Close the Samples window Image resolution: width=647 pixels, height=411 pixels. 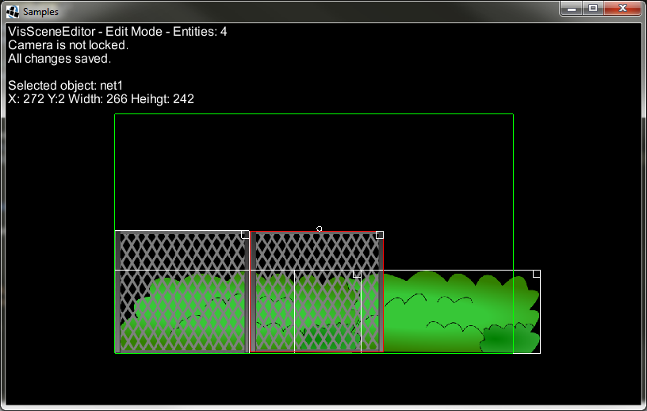(x=622, y=8)
